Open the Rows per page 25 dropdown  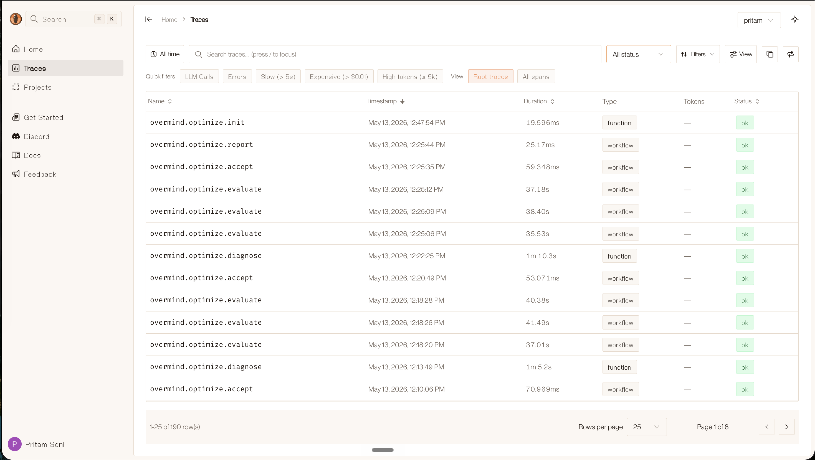(x=647, y=427)
